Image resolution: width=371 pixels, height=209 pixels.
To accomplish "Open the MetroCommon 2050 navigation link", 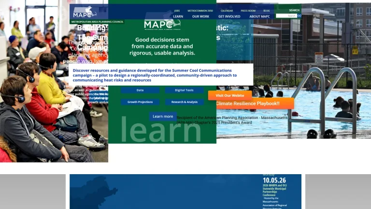I will (200, 11).
